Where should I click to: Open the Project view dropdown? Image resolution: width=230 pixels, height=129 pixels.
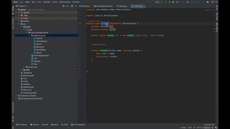click(22, 6)
